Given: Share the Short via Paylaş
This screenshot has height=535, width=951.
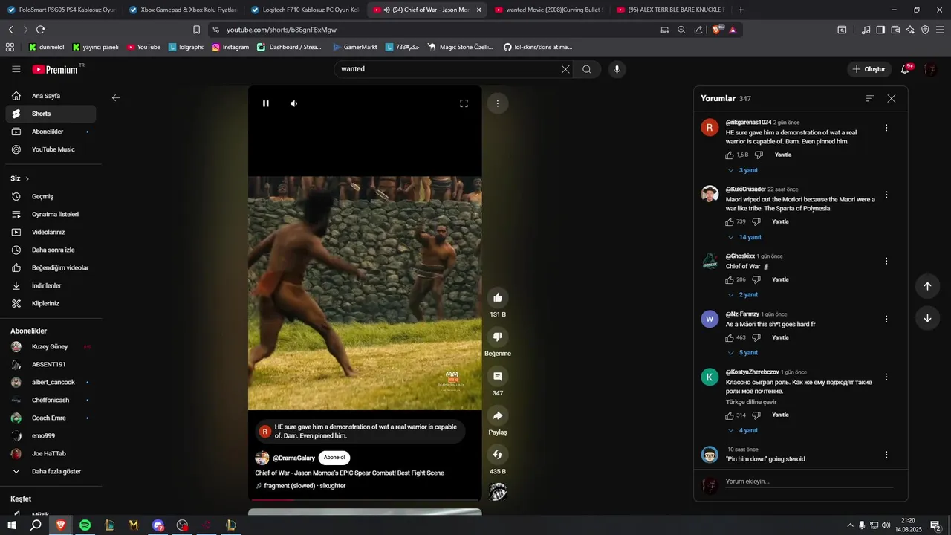Looking at the screenshot, I should click(498, 415).
